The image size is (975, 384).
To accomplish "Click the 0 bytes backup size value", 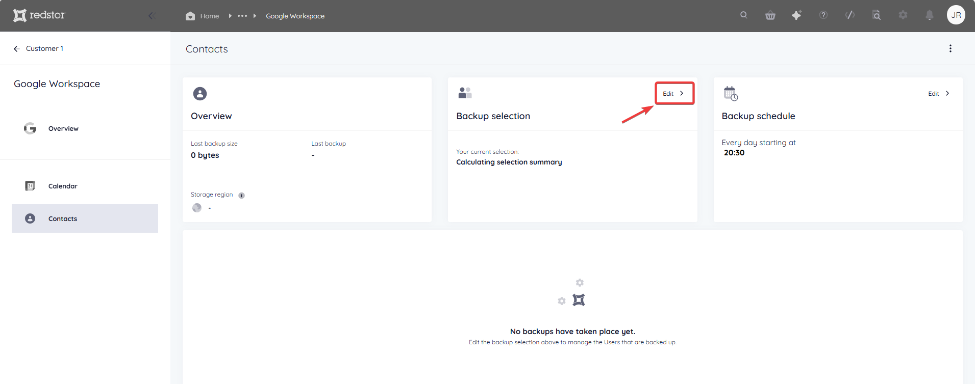I will [205, 155].
